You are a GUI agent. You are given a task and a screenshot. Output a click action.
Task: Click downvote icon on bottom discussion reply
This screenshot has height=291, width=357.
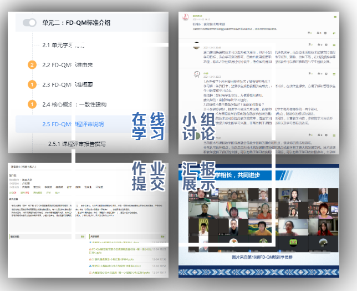pos(310,135)
